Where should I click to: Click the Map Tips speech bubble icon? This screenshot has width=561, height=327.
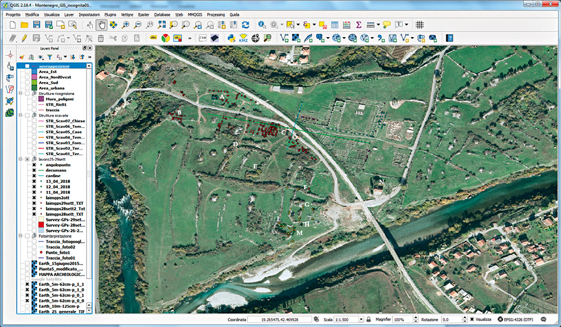[387, 25]
